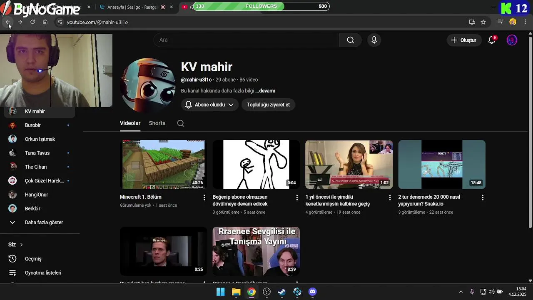Click title 1 yıl öncesi ile şimdiki

337,200
